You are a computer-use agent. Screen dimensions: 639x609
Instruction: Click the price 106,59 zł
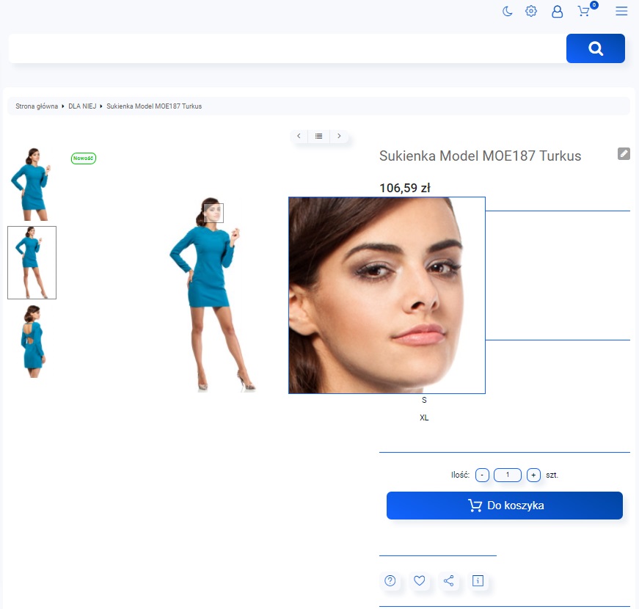tap(405, 188)
